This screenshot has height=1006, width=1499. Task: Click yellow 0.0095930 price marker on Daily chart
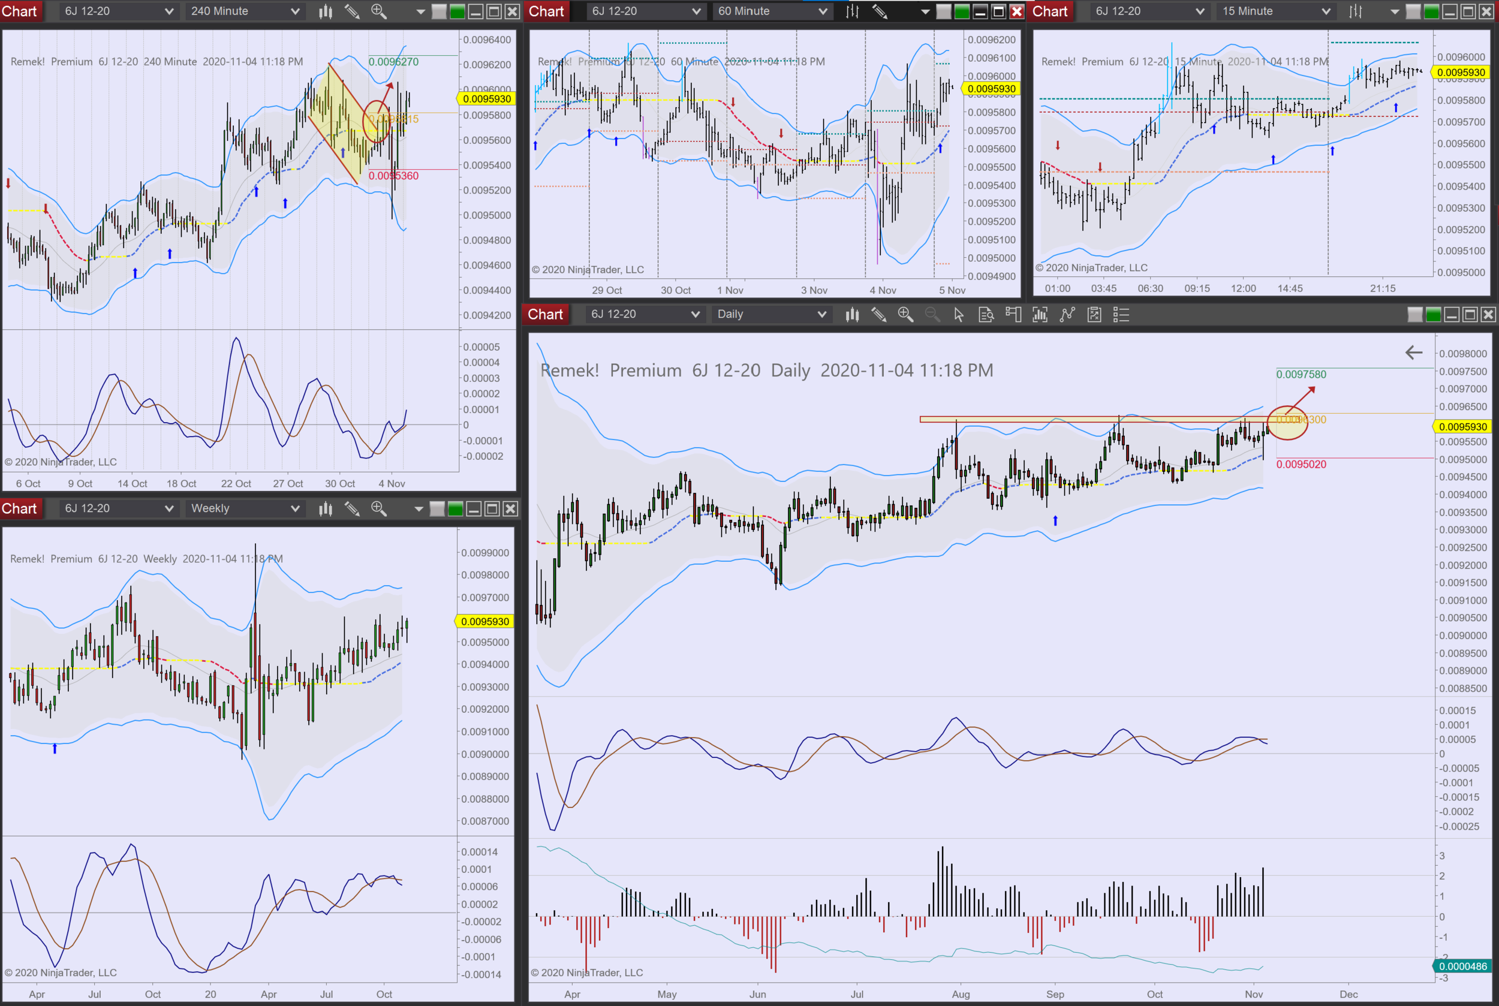[x=1462, y=427]
